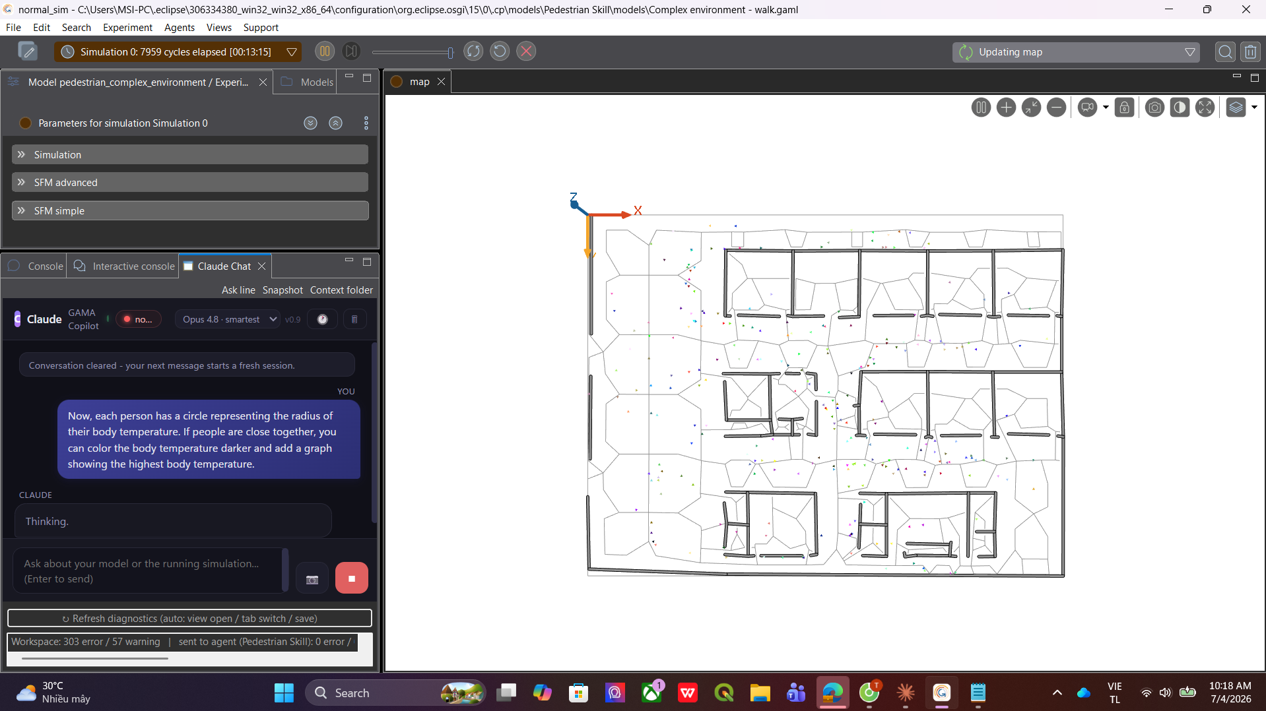Screen dimensions: 1266x711
Task: Zoom out of the map display
Action: pos(1056,108)
